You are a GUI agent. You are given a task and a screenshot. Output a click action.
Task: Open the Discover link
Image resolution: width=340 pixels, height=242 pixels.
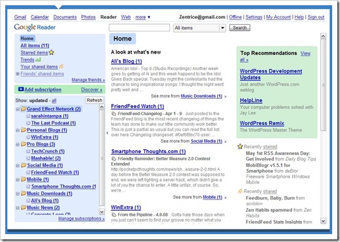click(92, 90)
